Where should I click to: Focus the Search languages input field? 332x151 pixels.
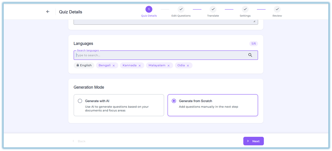coord(166,55)
